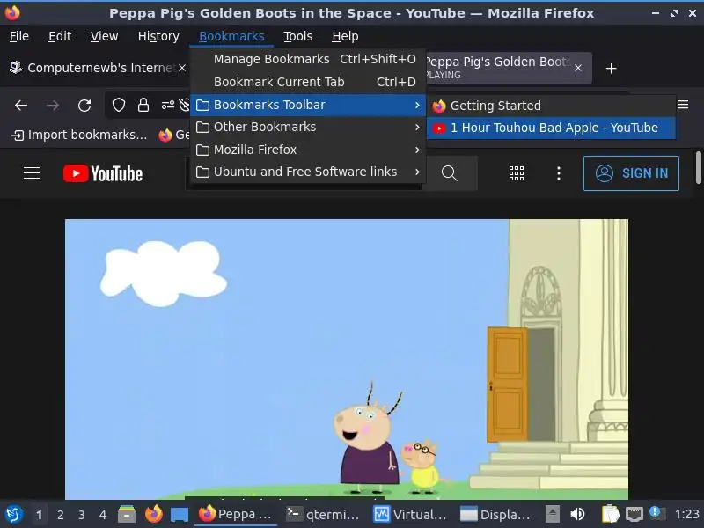Open removable media eject tray icon
The width and height of the screenshot is (704, 528).
pos(553,513)
